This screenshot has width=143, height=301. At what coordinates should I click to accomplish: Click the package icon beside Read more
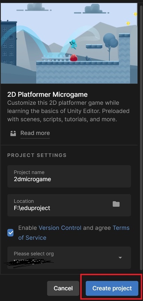[13, 133]
